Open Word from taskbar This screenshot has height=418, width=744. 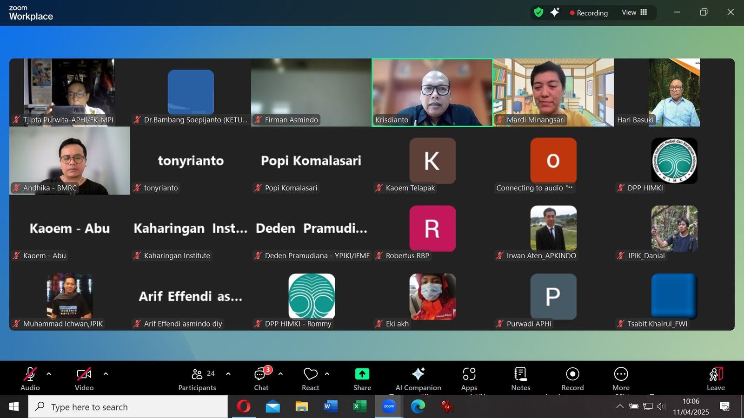coord(331,407)
